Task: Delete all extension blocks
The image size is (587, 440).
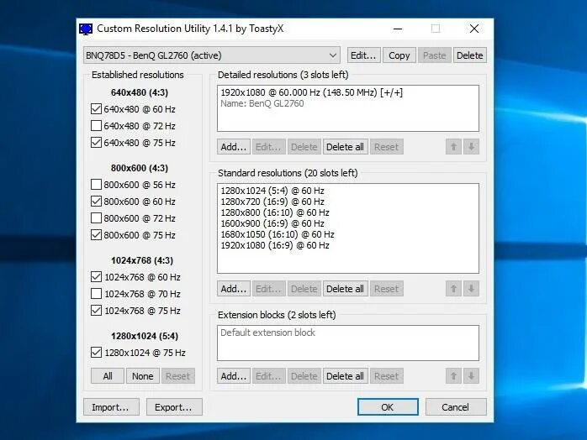Action: click(345, 376)
